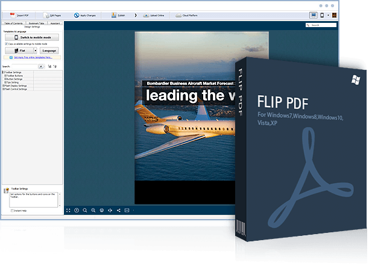Clear the settings search with the X button

[41, 66]
